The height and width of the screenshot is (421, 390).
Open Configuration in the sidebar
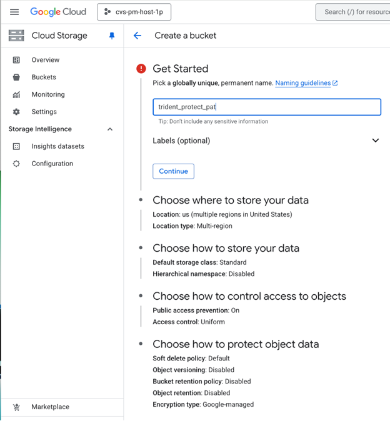coord(52,164)
